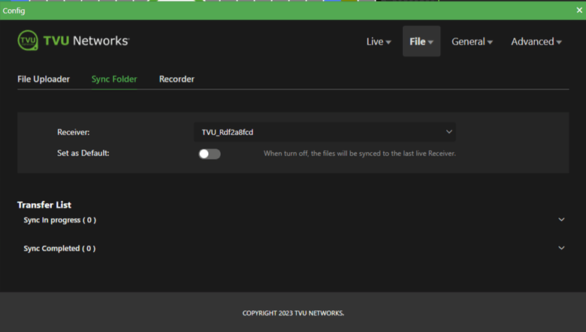Click the Config title text
The width and height of the screenshot is (586, 332).
pyautogui.click(x=14, y=10)
